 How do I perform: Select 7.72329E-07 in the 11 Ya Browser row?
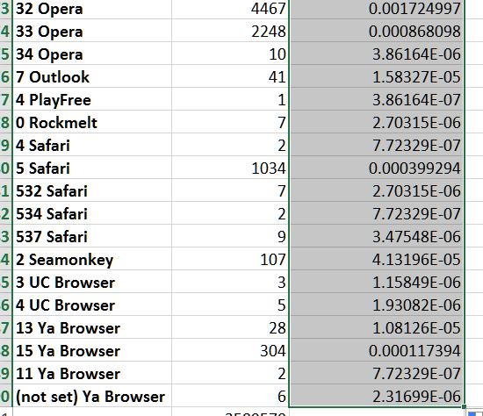(x=377, y=372)
